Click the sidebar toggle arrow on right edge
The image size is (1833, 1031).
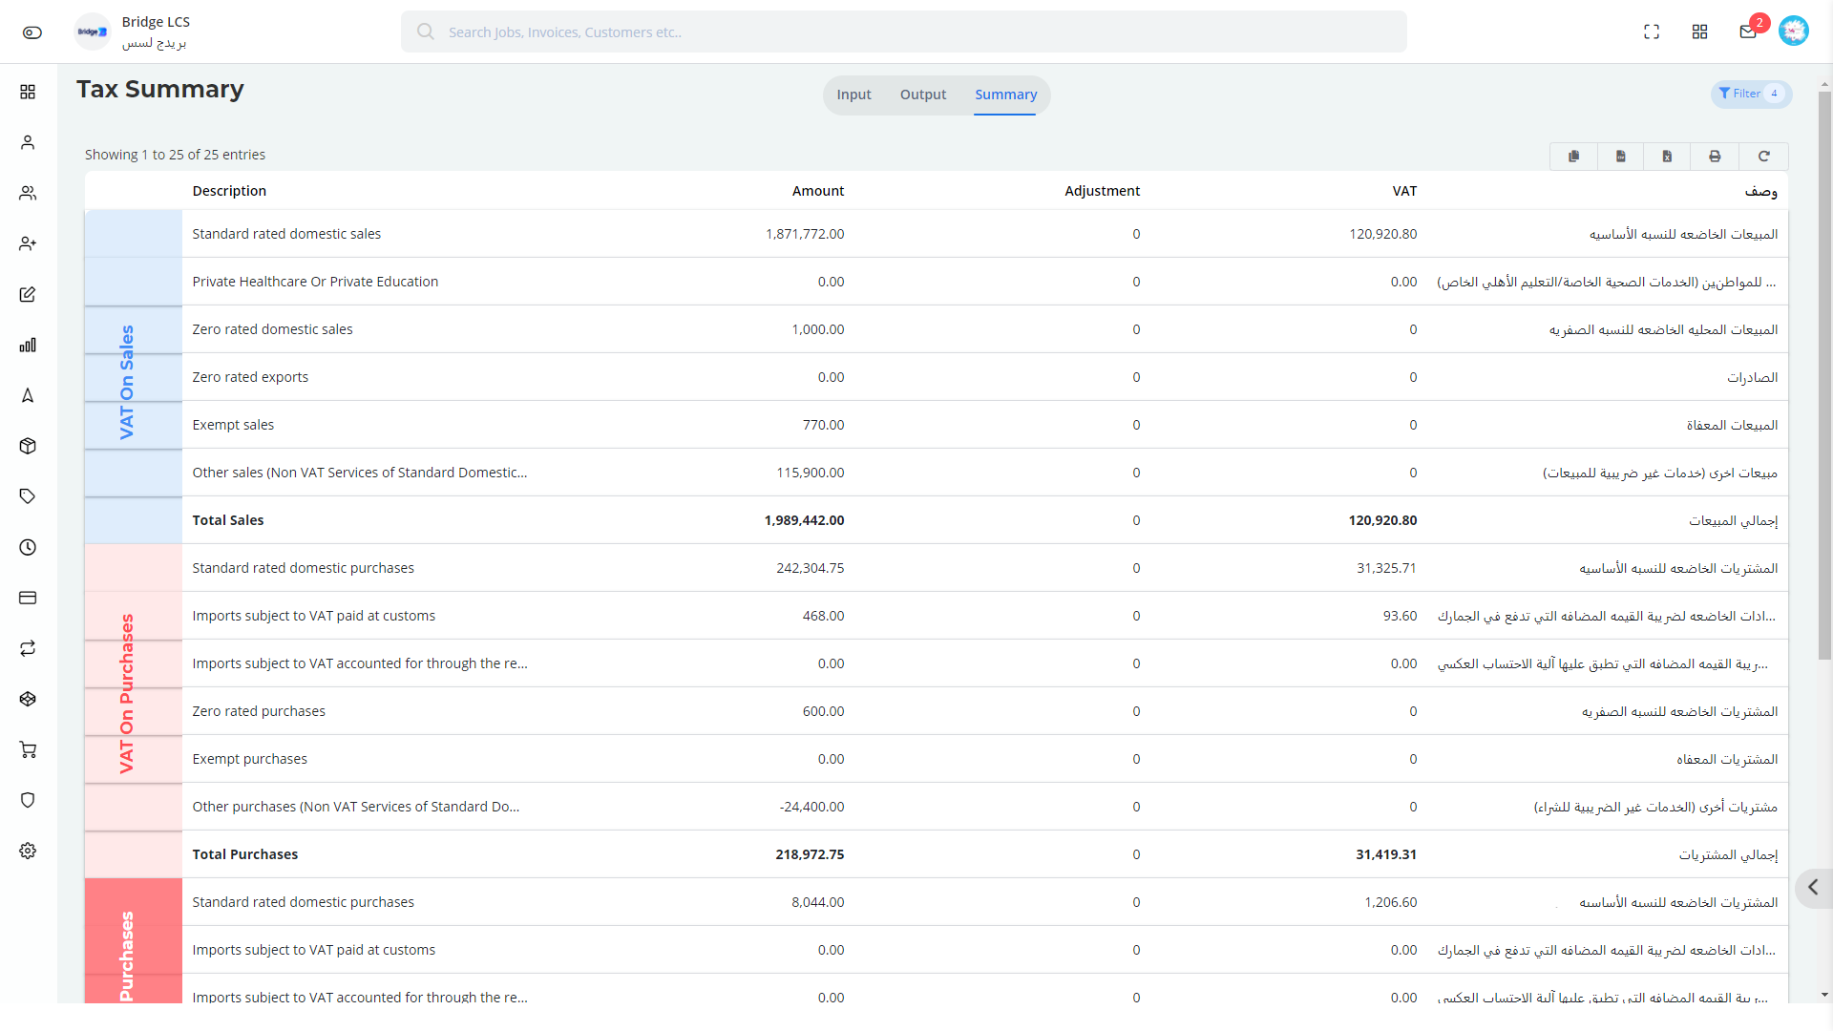coord(1816,886)
